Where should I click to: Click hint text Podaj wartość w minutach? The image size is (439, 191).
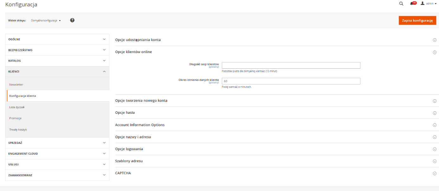click(x=236, y=87)
